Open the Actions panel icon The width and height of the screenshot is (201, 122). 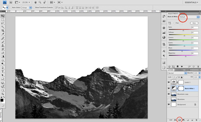(x=164, y=21)
